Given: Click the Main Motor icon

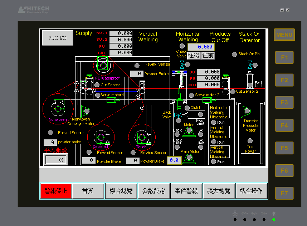Looking at the screenshot, I should point(189,159).
